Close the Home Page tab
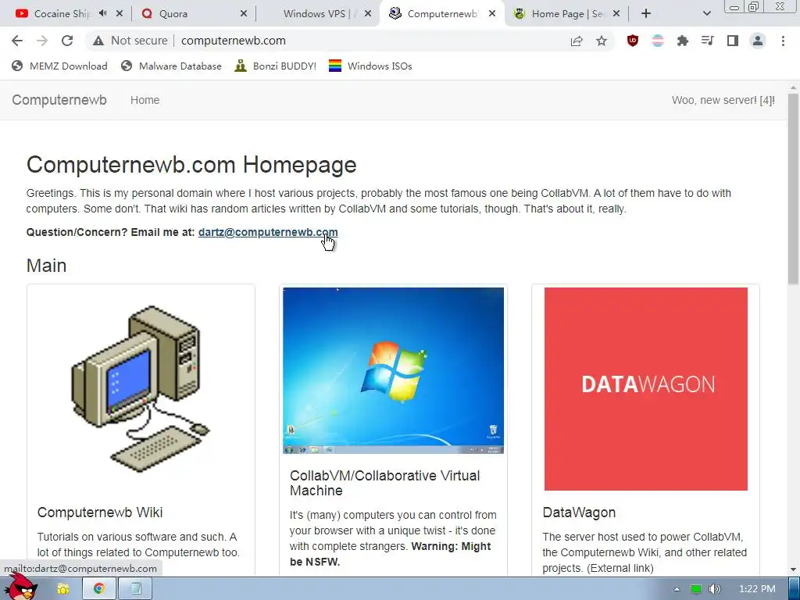Viewport: 800px width, 600px height. click(x=616, y=14)
